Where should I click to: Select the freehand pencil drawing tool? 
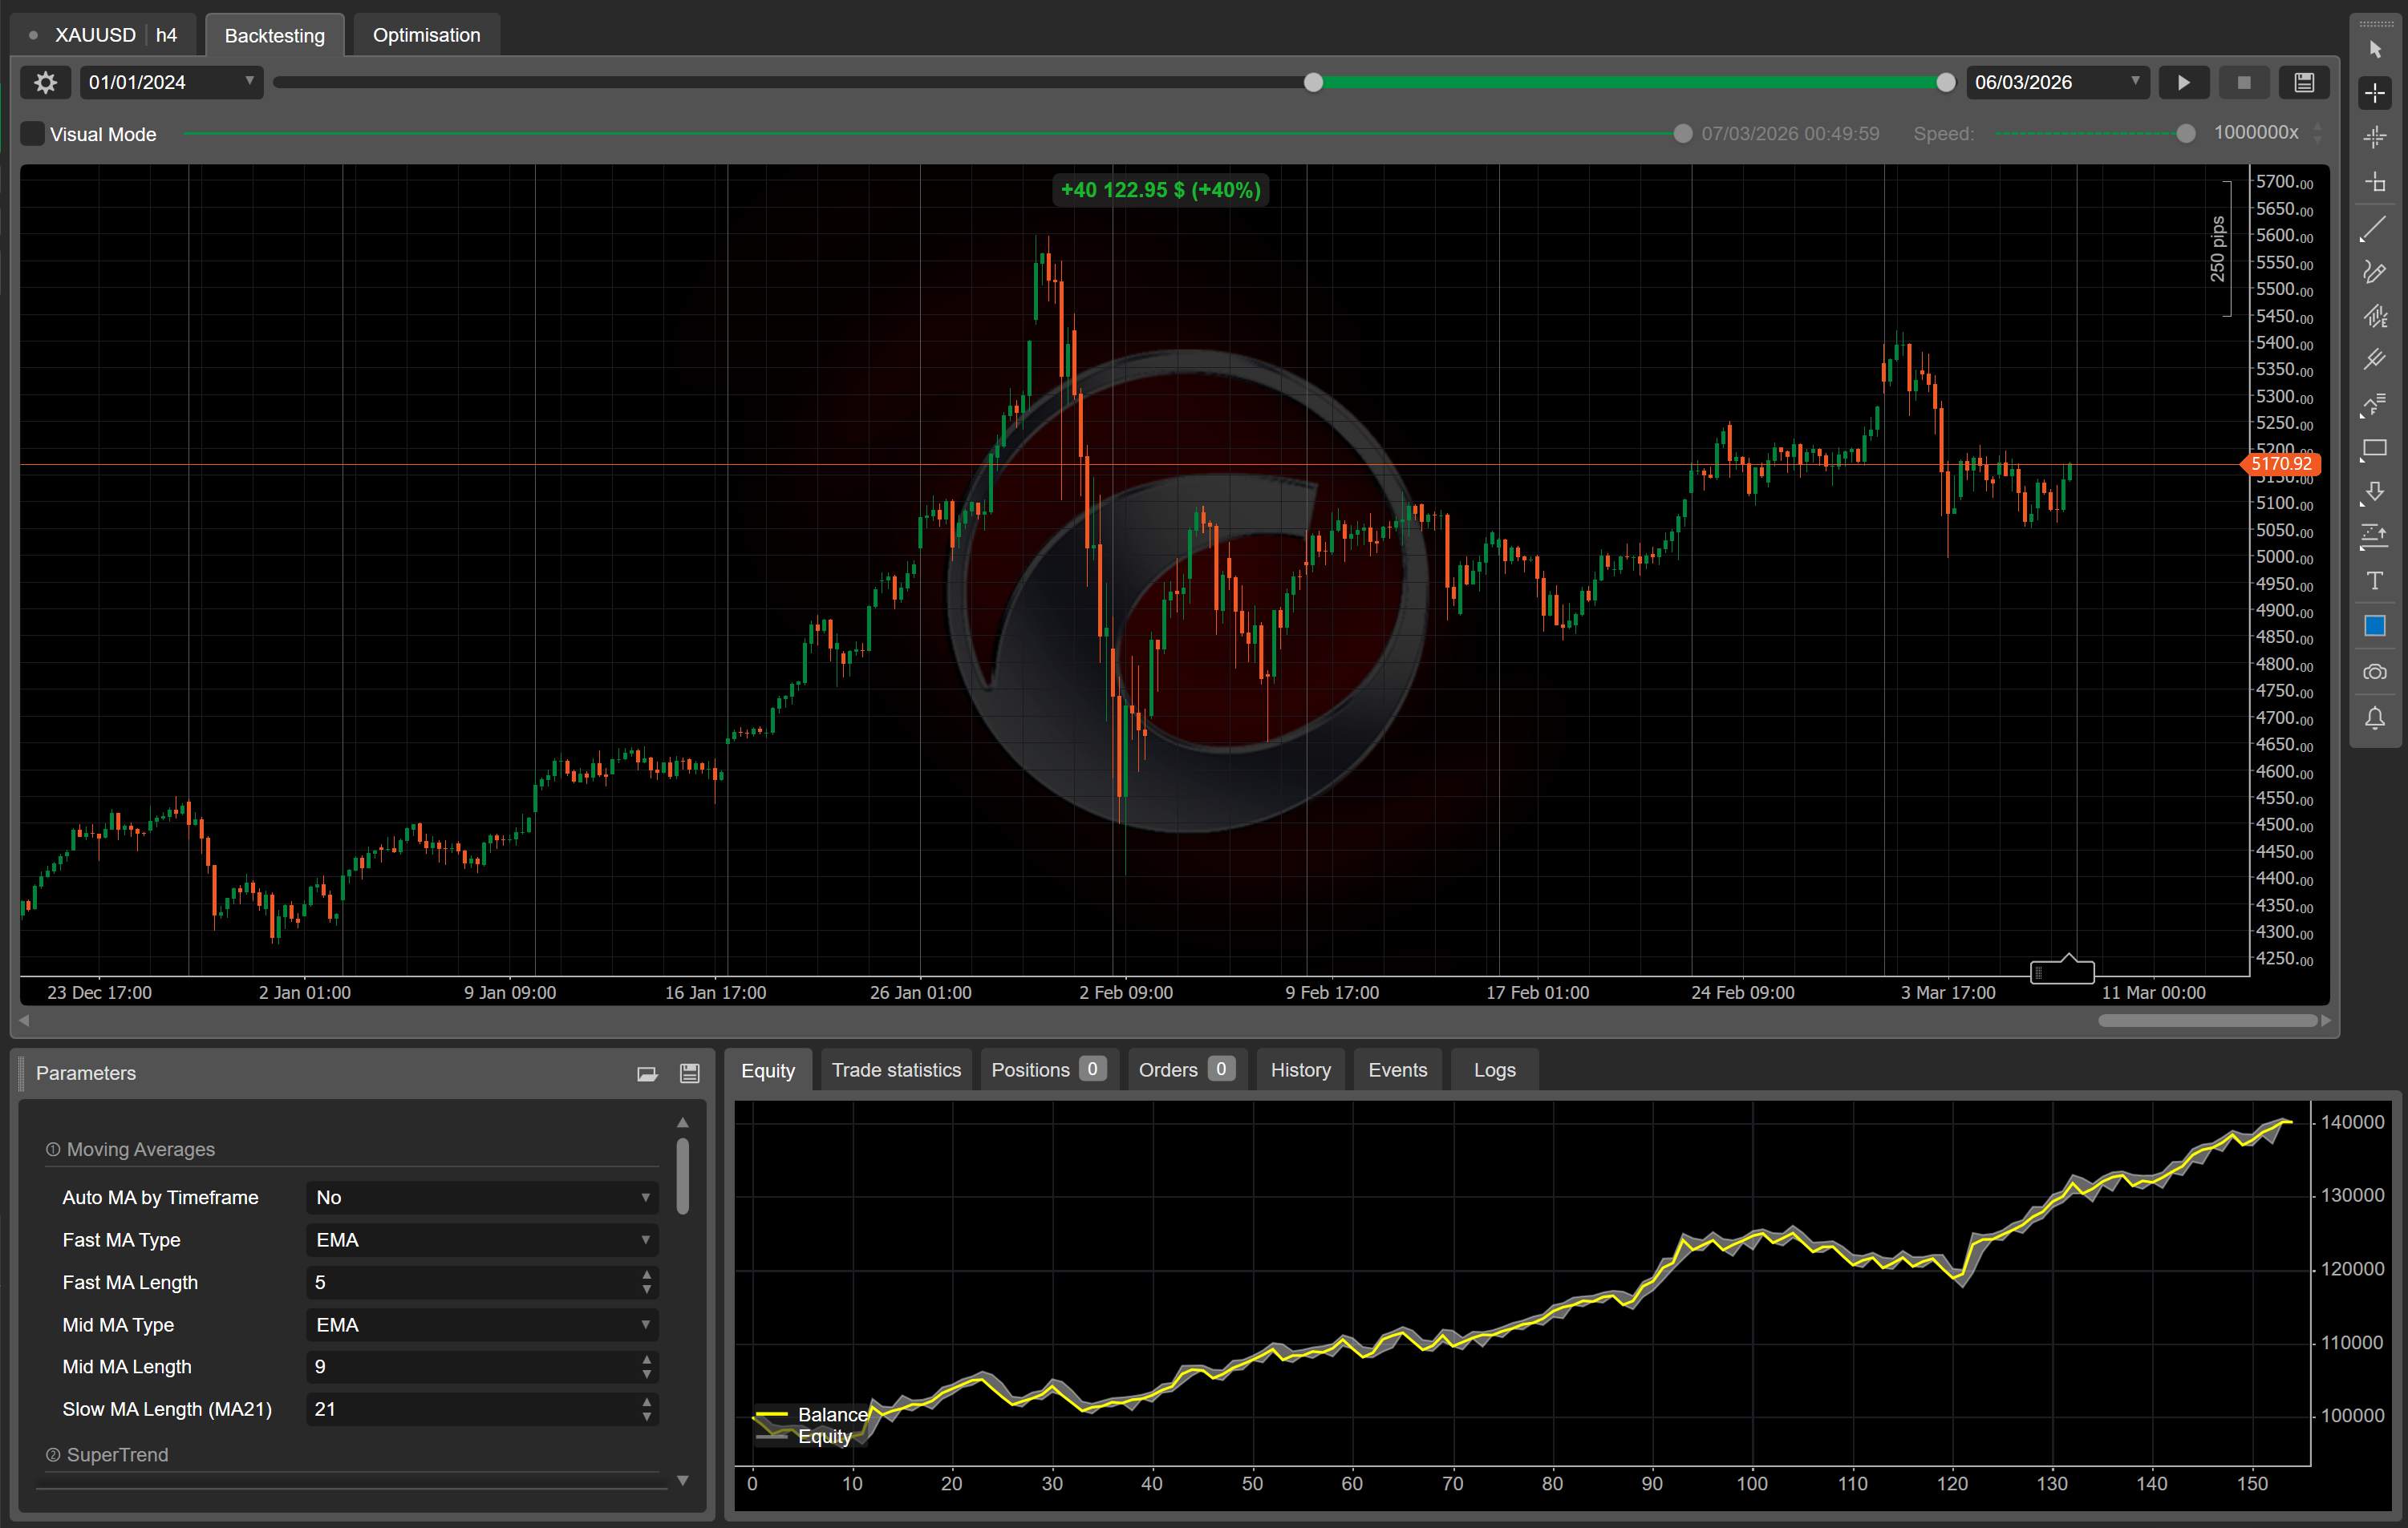(2374, 273)
